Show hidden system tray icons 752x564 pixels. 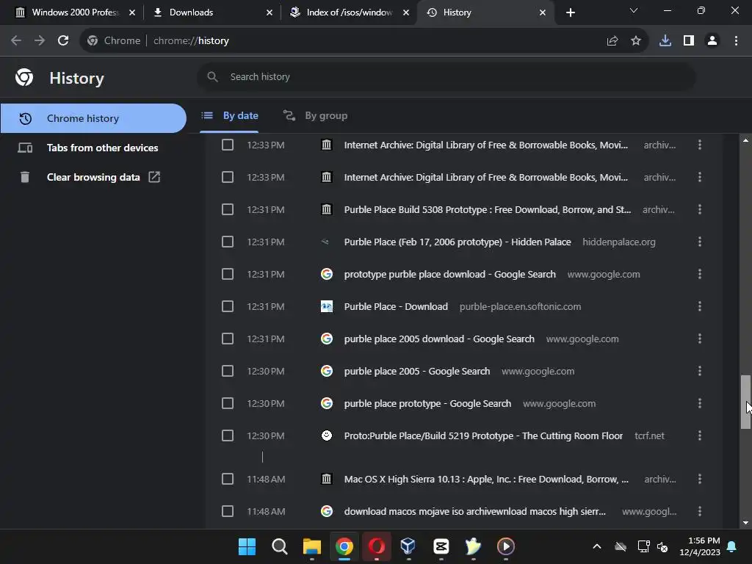pyautogui.click(x=596, y=546)
